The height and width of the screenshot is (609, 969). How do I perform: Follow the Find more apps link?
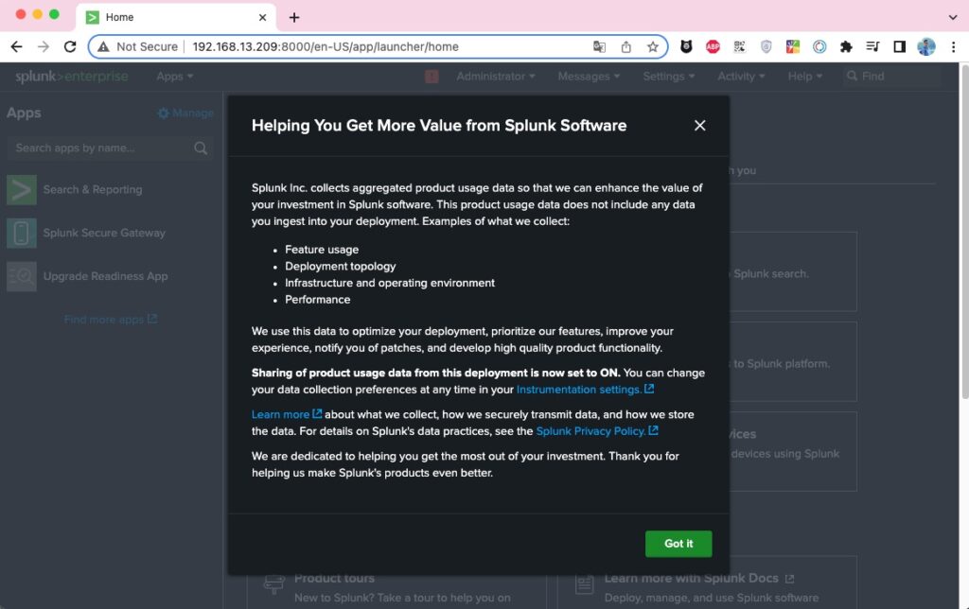[x=111, y=320]
